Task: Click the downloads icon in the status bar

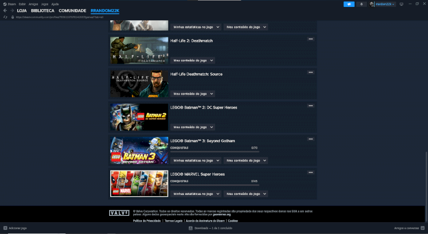Action: (190, 228)
